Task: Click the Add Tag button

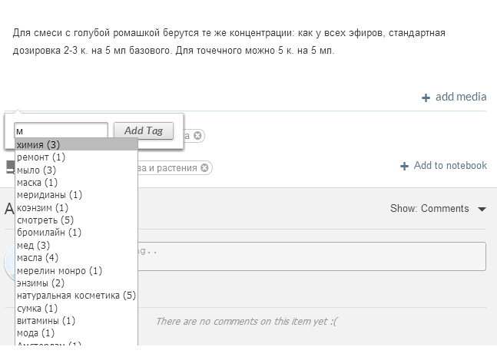Action: coord(144,131)
